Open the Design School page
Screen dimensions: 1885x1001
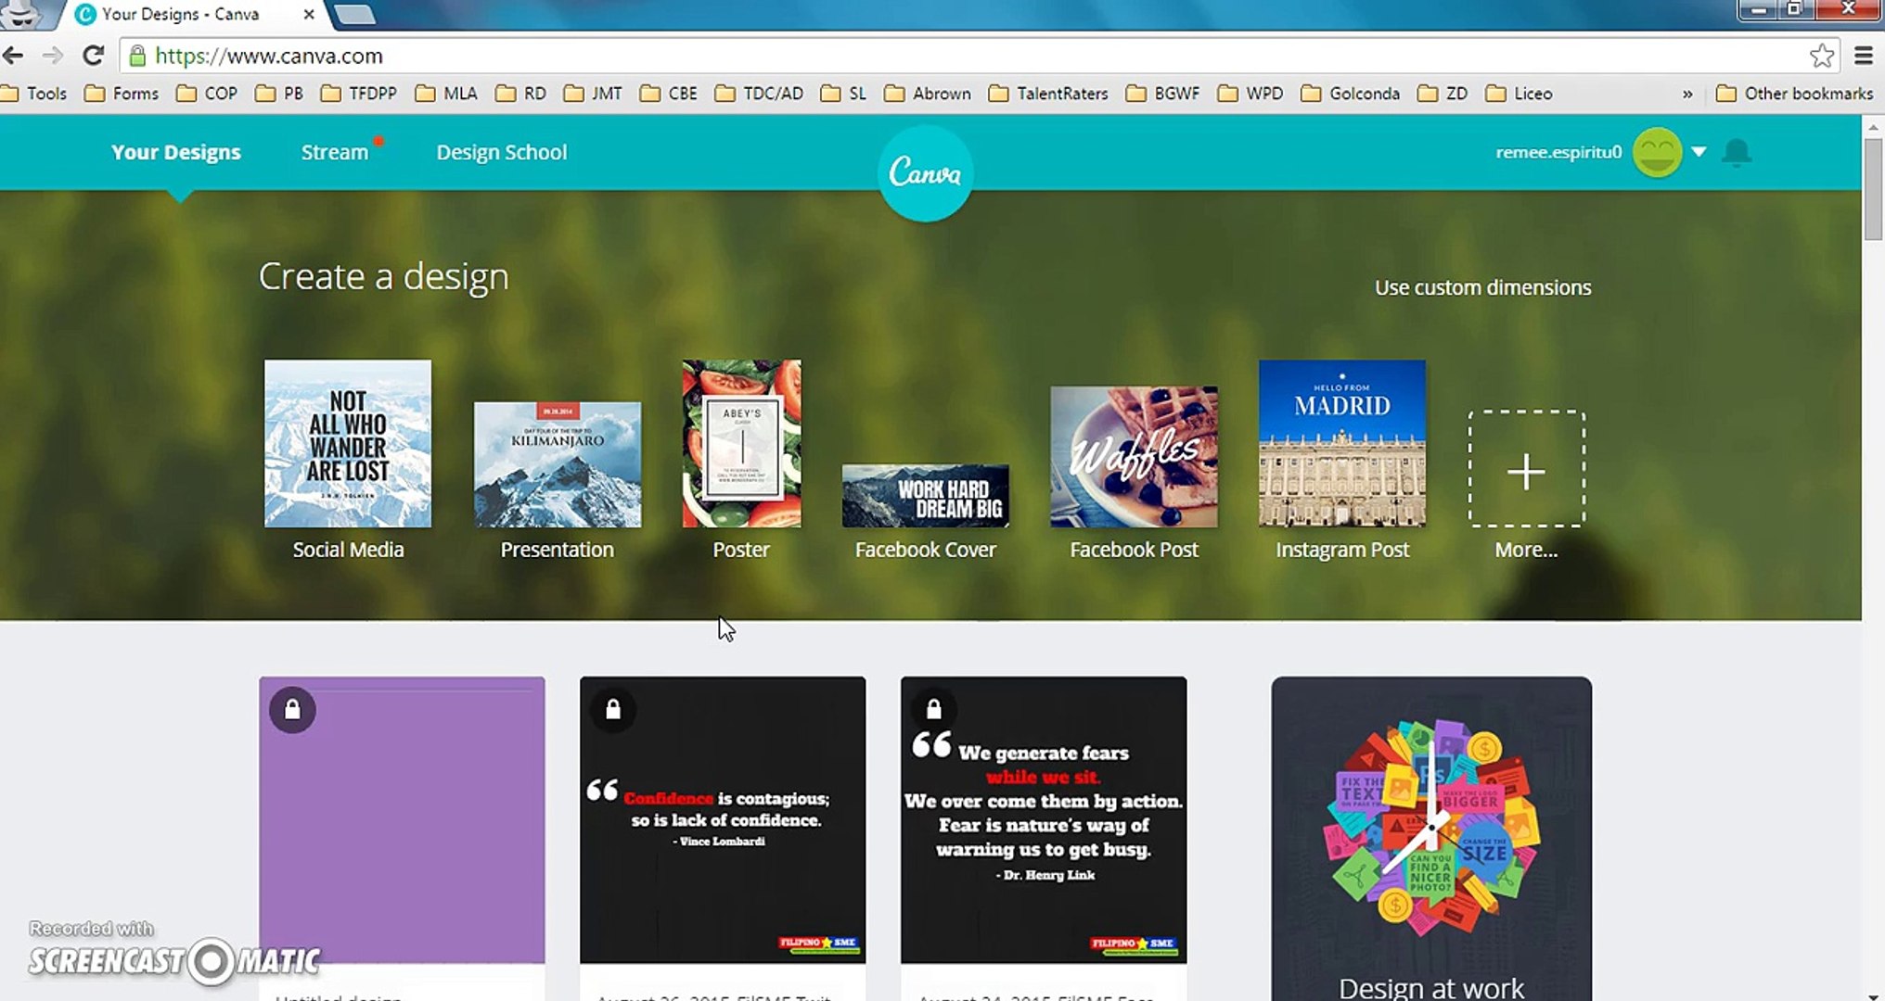501,151
